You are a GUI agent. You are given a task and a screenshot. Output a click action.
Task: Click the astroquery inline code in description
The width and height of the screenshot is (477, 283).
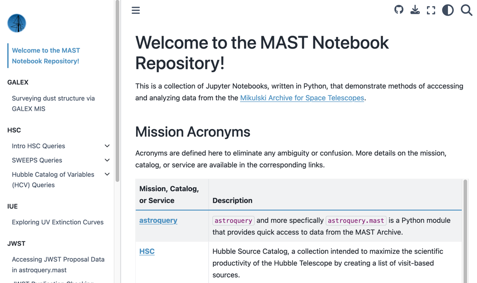coord(233,221)
